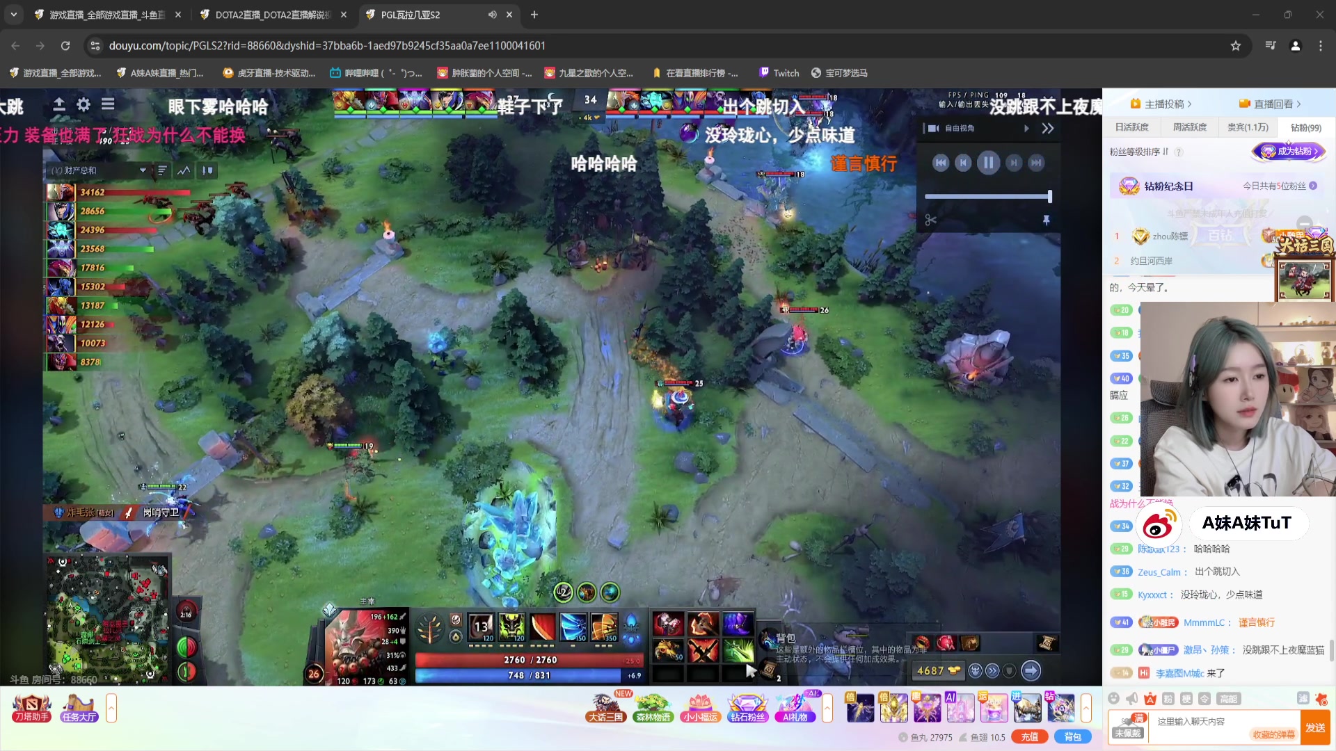
Task: Step forward one frame in replay controls
Action: click(x=1014, y=163)
